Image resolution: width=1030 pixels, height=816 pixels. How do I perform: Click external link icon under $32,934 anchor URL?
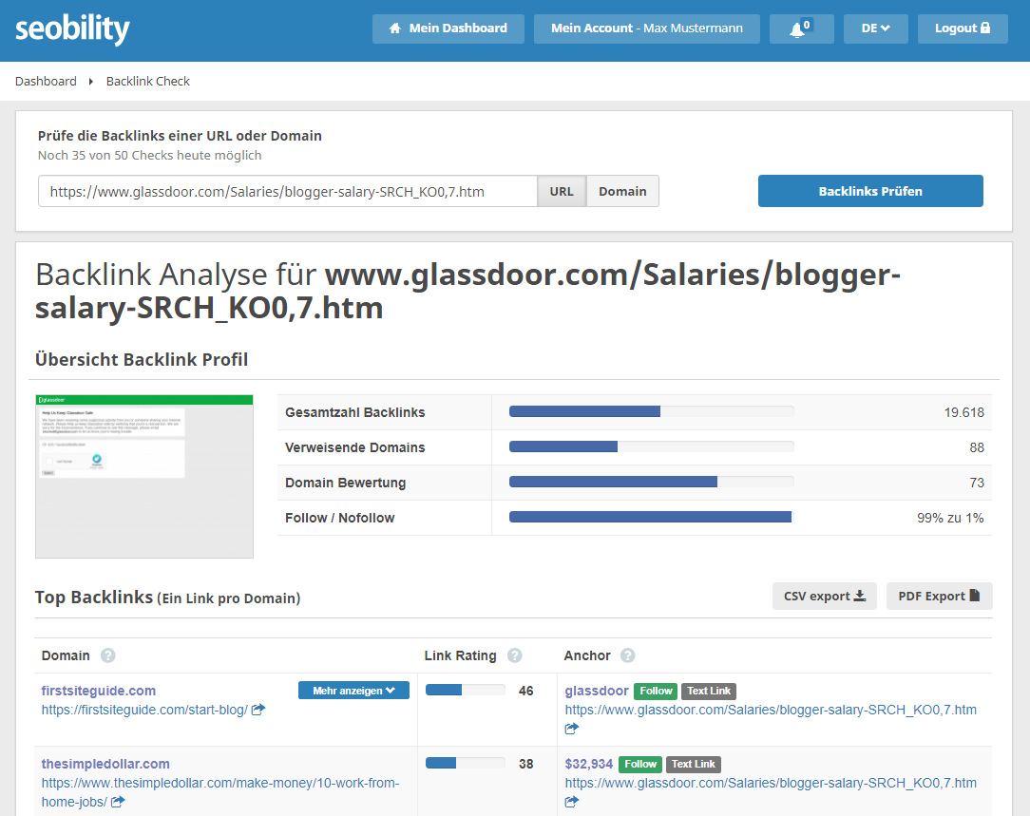tap(571, 802)
